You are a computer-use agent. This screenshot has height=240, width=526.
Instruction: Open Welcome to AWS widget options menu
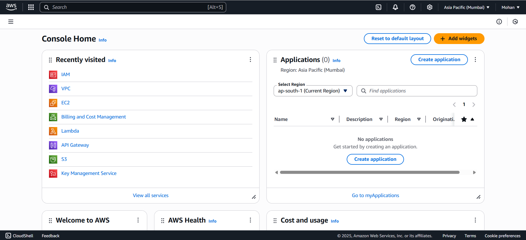click(x=138, y=220)
